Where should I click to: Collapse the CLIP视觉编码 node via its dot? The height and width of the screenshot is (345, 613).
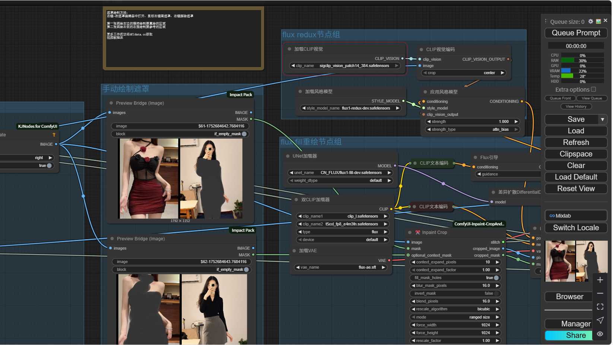(421, 50)
